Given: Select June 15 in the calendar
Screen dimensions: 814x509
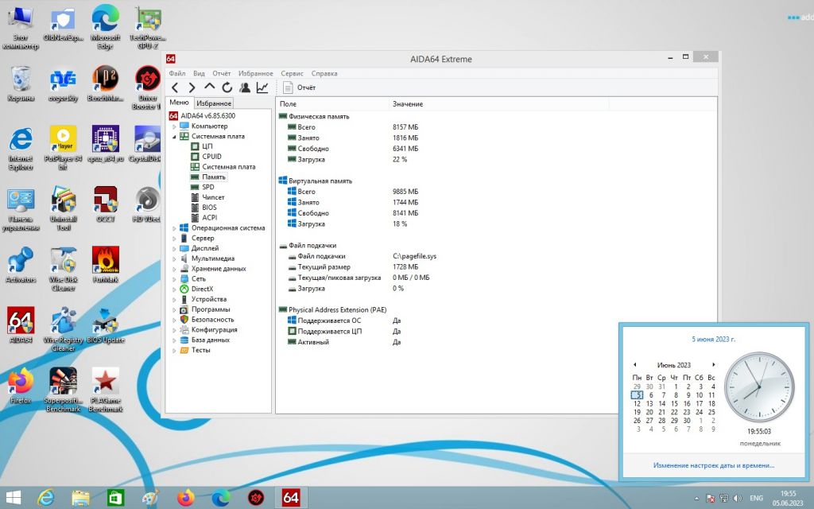Looking at the screenshot, I should coord(674,403).
